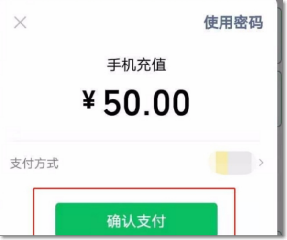This screenshot has width=287, height=240.
Task: Click the dark background edge behind the dialog
Action: [x=282, y=119]
